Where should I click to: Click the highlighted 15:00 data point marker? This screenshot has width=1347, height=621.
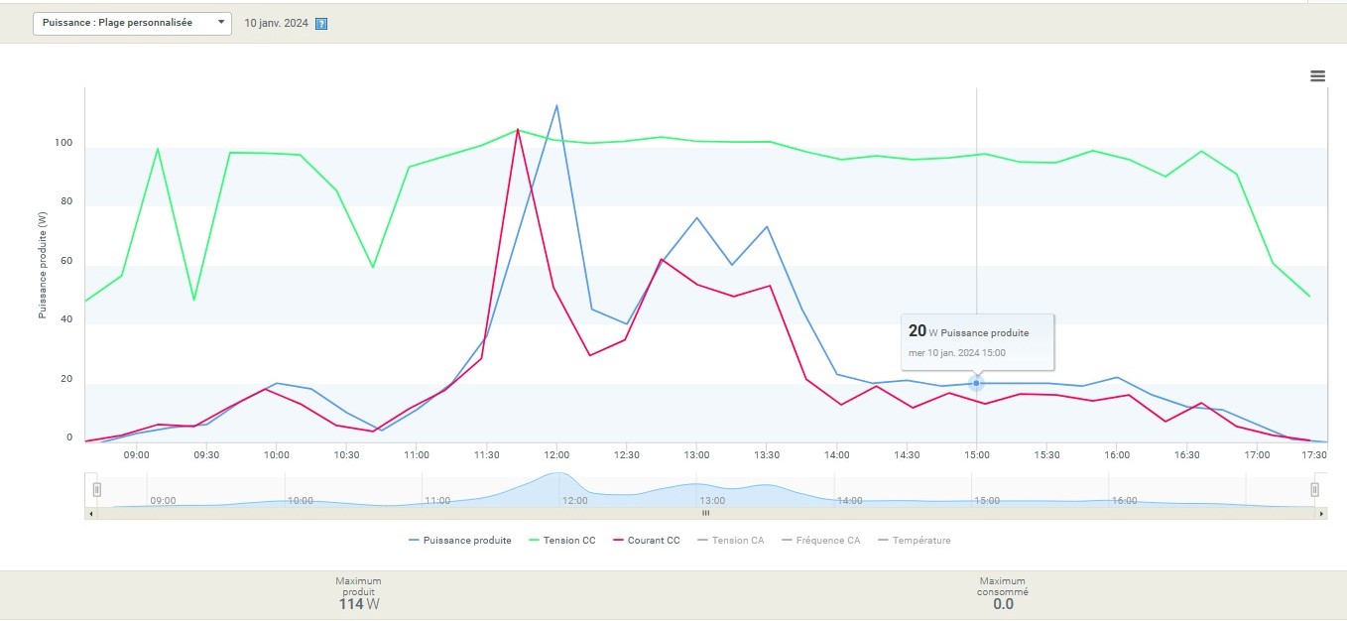click(976, 383)
